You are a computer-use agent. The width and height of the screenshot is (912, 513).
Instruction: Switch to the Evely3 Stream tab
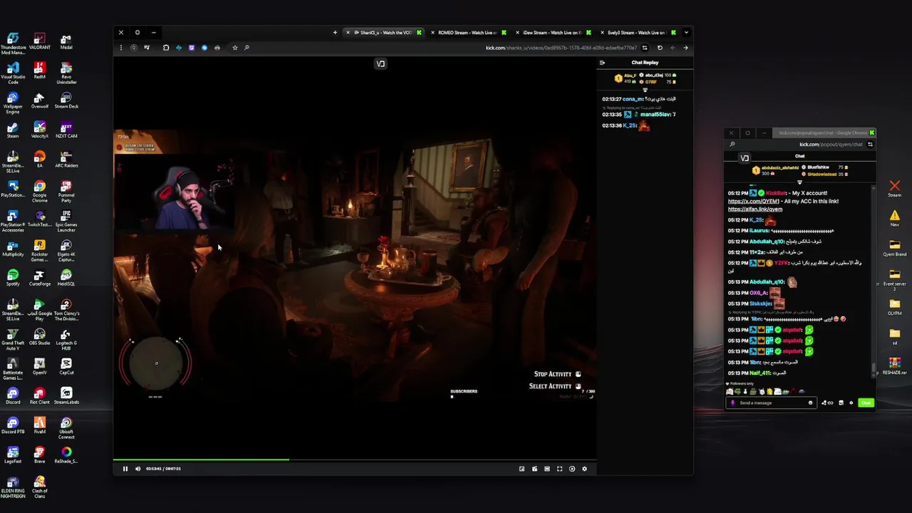tap(637, 33)
